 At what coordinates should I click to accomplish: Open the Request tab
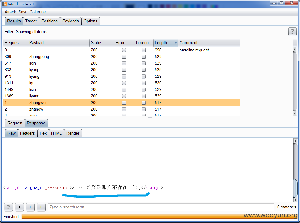point(15,123)
